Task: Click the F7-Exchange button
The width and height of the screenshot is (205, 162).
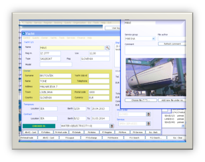Action: pyautogui.click(x=91, y=138)
